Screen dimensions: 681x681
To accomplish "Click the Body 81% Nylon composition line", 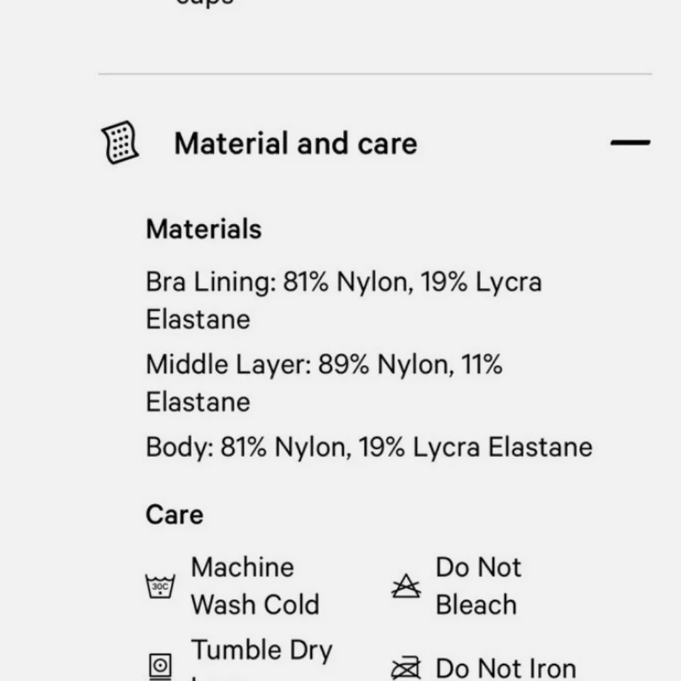I will [x=369, y=447].
